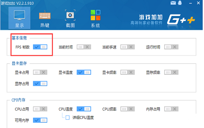Viewport: 204px width, 128px height.
Task: Click the 游戏加加 V2.2.1.910 title text
Action: (x=17, y=3)
